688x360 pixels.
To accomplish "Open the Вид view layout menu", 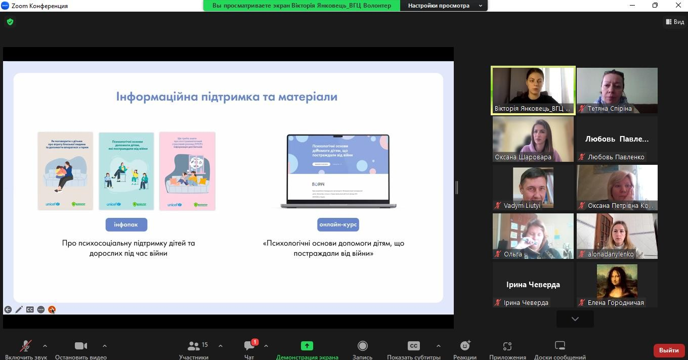I will 675,22.
